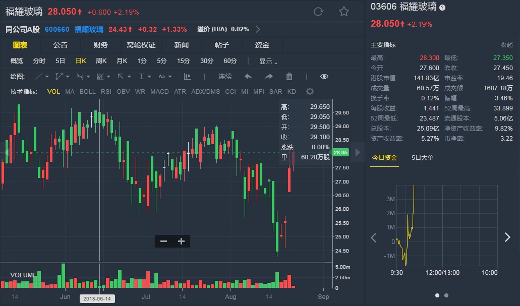The height and width of the screenshot is (306, 520).
Task: Select the 周K chart period tab
Action: pos(101,61)
